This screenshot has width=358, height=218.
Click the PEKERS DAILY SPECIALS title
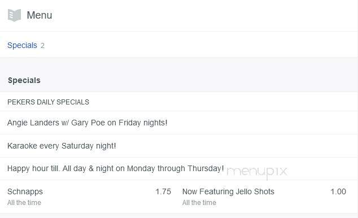tap(48, 102)
